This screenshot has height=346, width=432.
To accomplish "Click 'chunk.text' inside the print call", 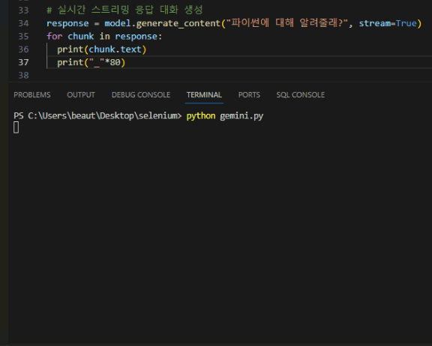I will [115, 49].
